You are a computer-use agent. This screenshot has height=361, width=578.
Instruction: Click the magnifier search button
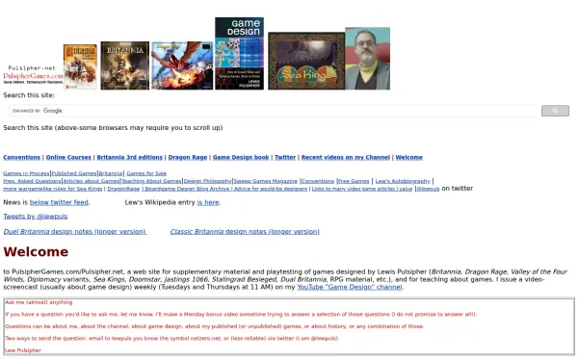pos(555,111)
